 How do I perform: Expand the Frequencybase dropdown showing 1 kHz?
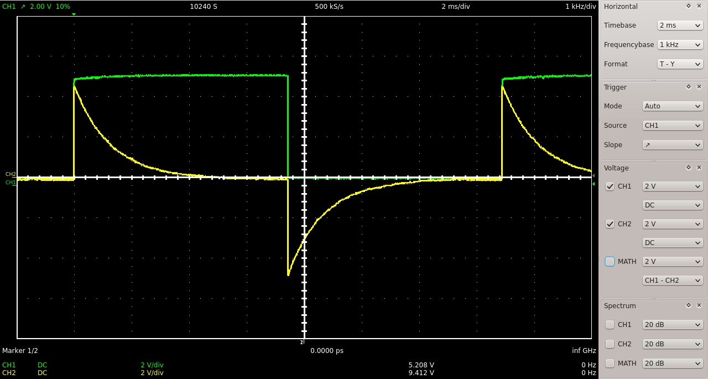click(680, 45)
